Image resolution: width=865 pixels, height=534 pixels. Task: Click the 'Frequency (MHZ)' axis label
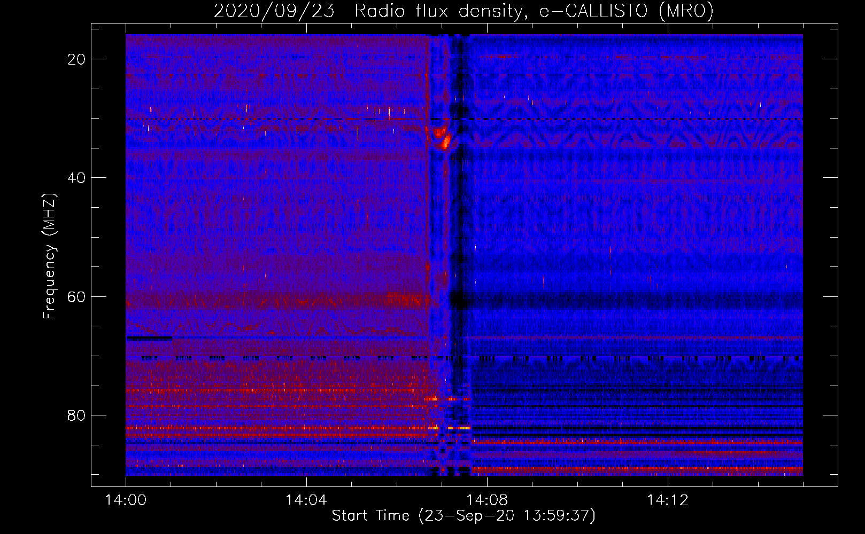[x=49, y=256]
